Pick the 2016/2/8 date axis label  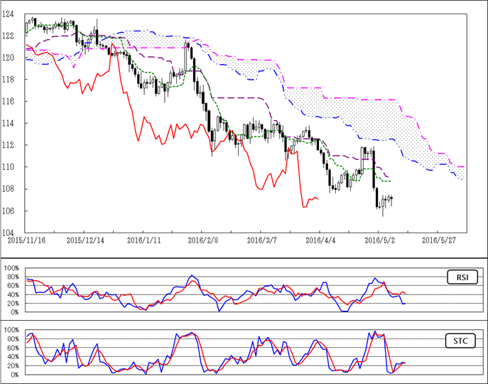pos(202,241)
